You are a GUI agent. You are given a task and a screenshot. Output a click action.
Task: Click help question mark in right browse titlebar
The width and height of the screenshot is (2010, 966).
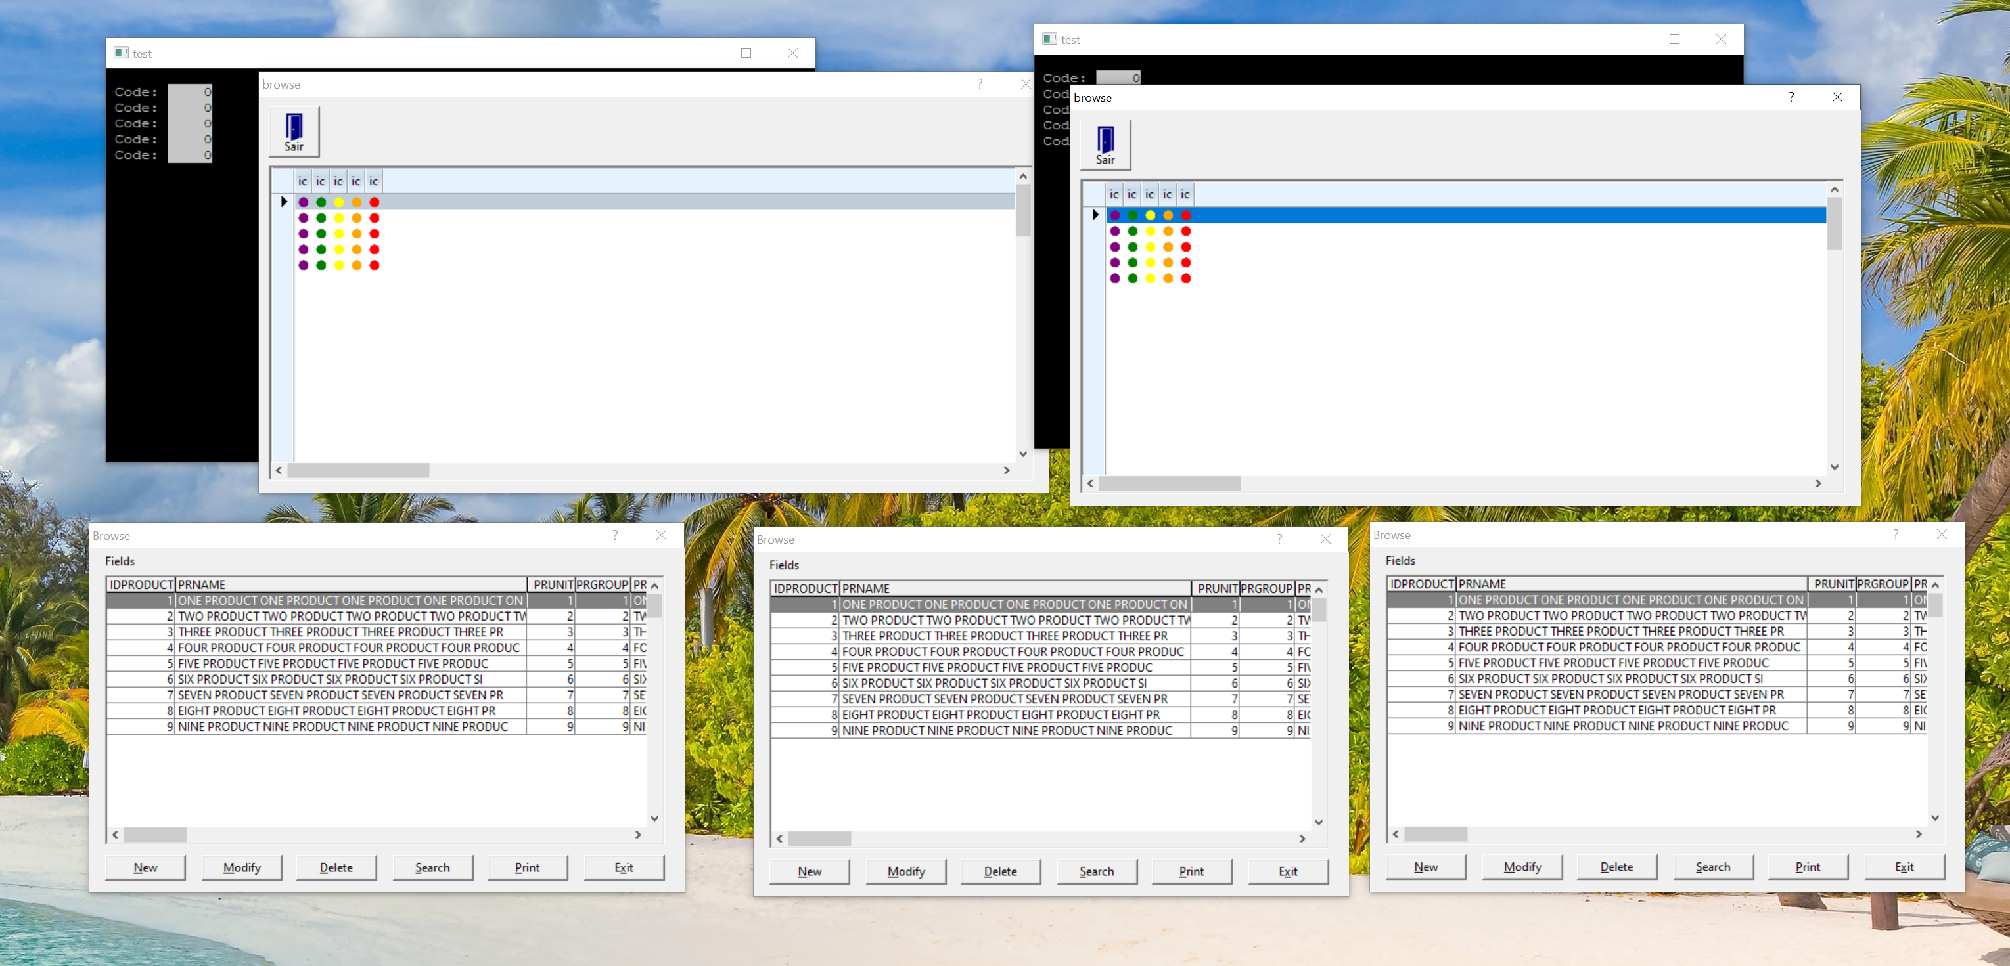coord(1790,97)
